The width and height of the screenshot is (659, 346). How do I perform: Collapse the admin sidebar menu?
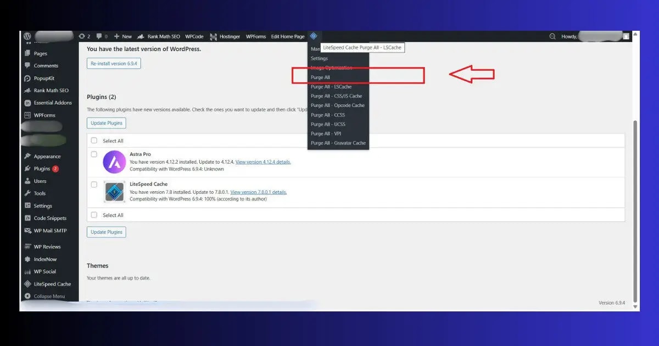[28, 296]
